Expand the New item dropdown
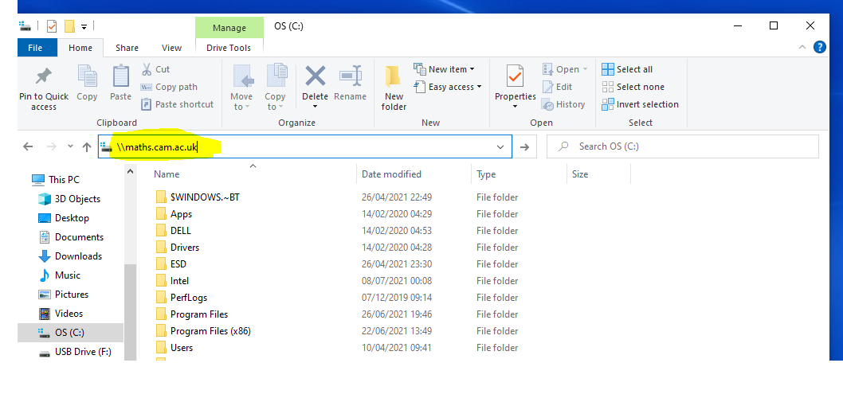Viewport: 843px width, 398px height. pyautogui.click(x=445, y=69)
